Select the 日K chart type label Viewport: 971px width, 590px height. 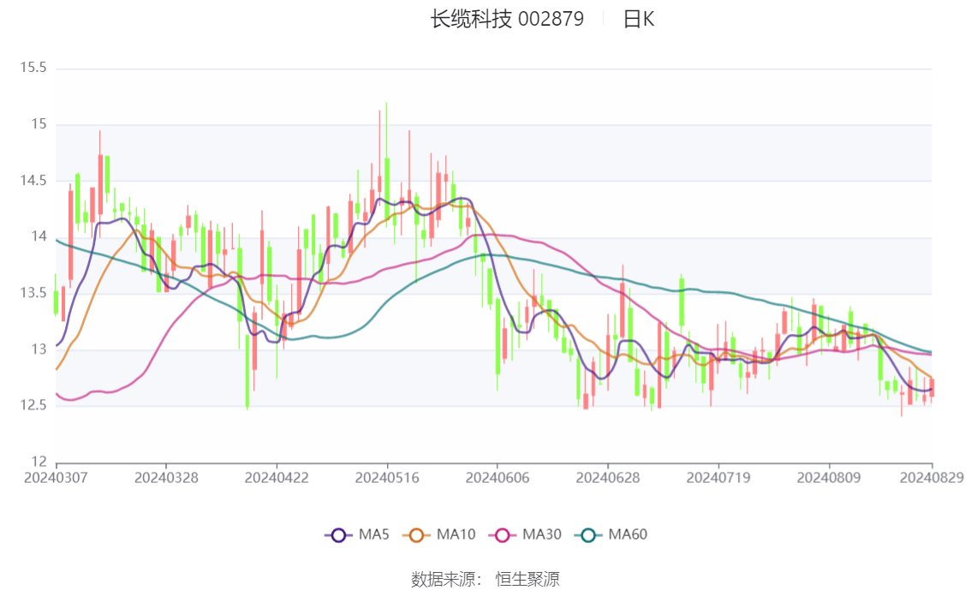(x=638, y=20)
